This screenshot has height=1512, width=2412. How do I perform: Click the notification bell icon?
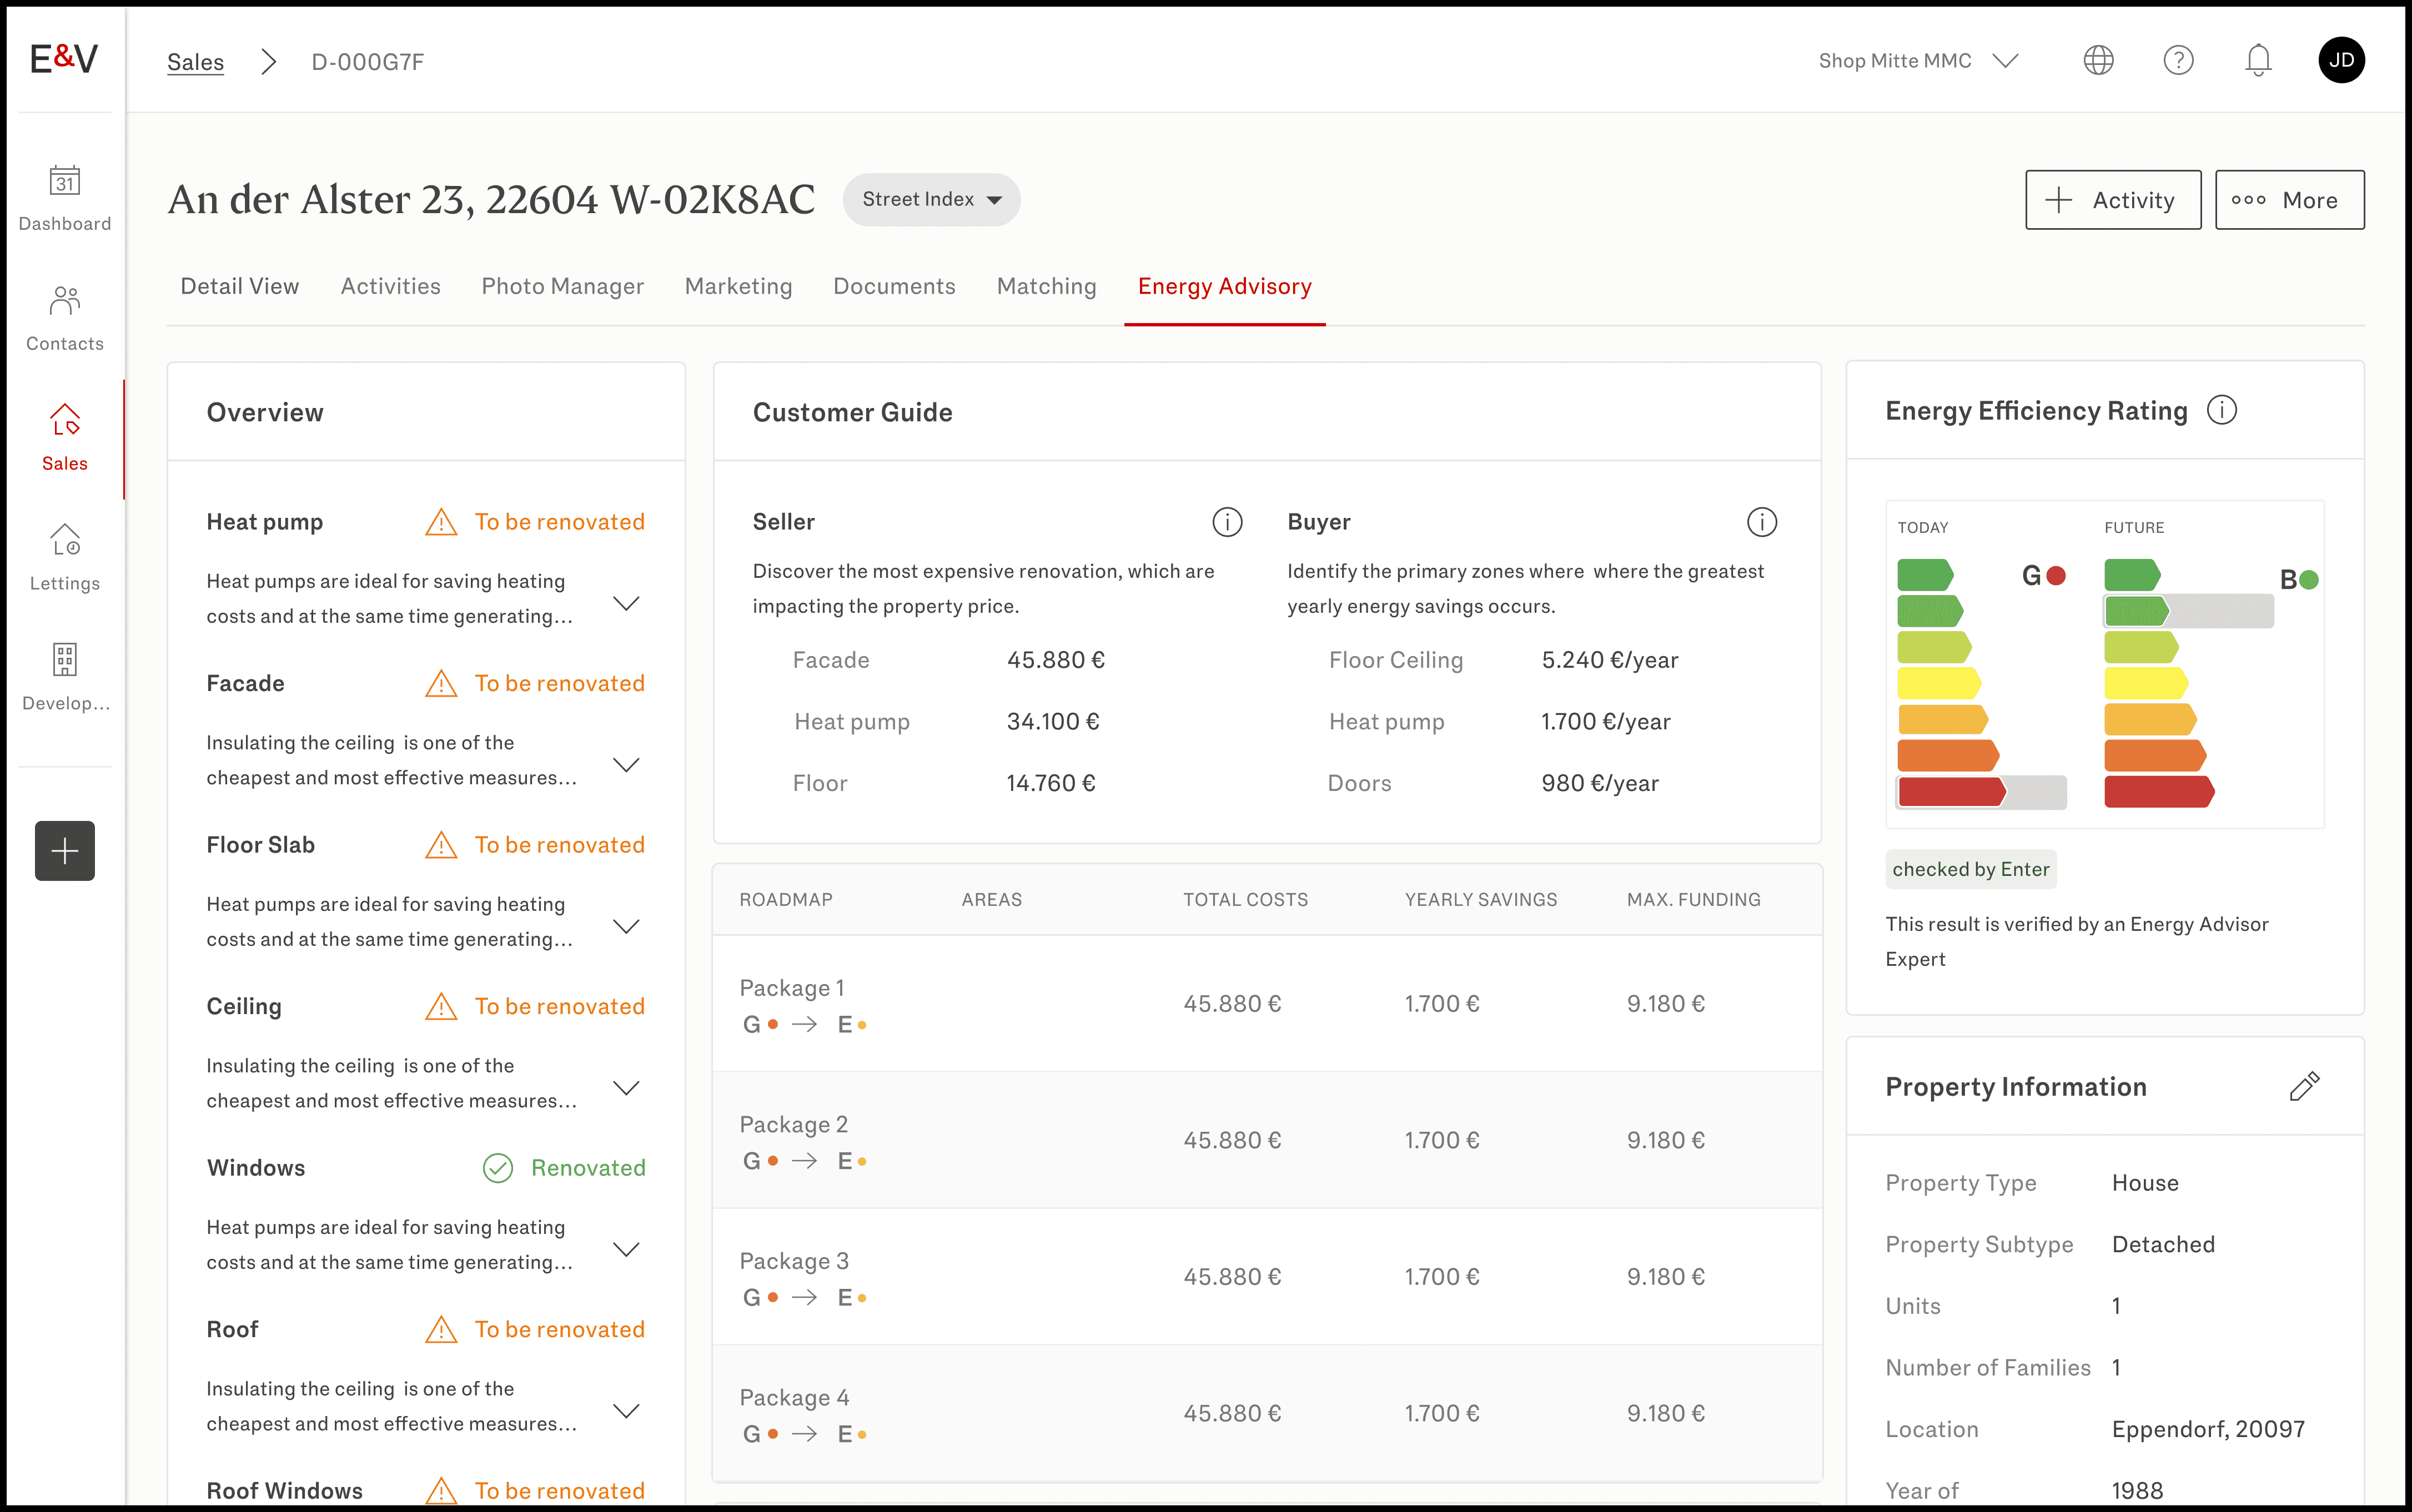[x=2257, y=61]
